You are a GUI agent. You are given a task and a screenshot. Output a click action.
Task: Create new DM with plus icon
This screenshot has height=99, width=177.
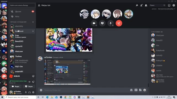point(33,22)
